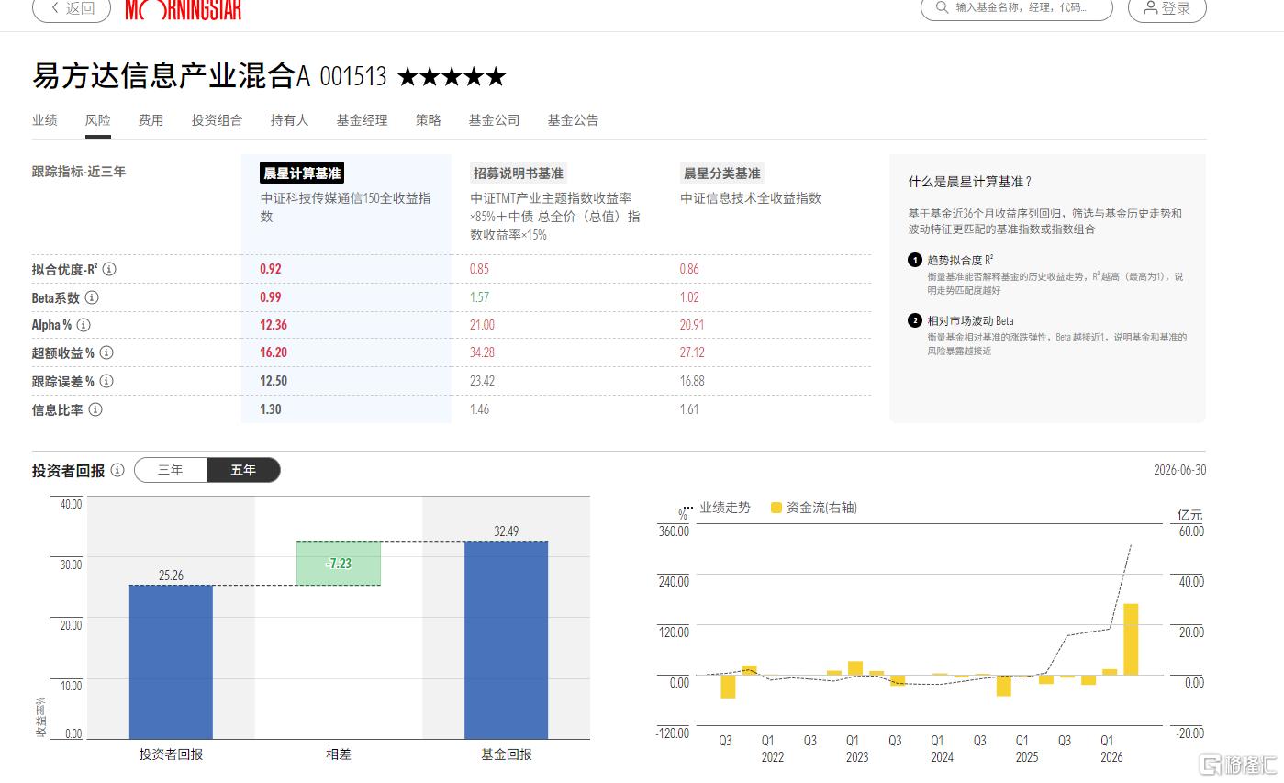Click the info icon beside Beta系数

coord(92,297)
